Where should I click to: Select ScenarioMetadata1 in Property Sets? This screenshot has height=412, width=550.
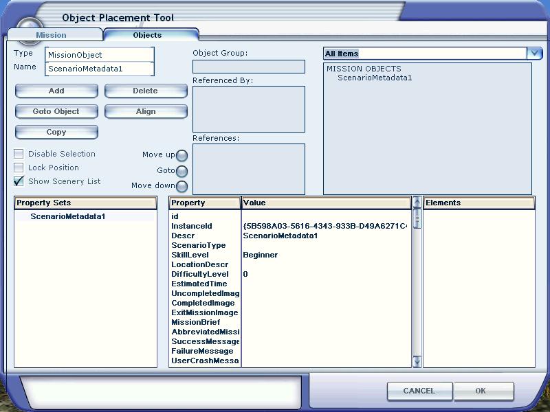click(x=67, y=216)
